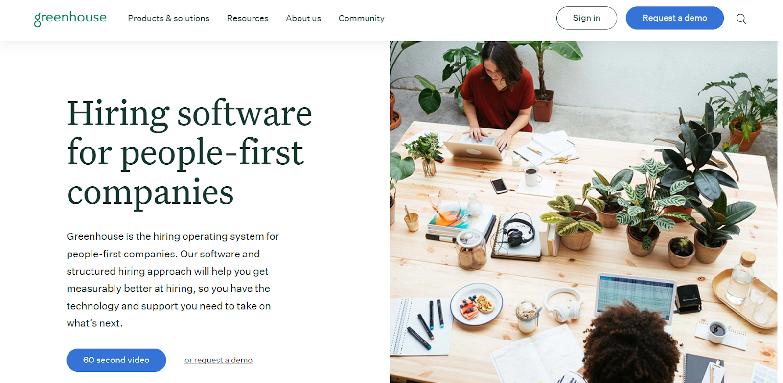Click the woman in red shirt in photo
This screenshot has width=783, height=383.
498,93
